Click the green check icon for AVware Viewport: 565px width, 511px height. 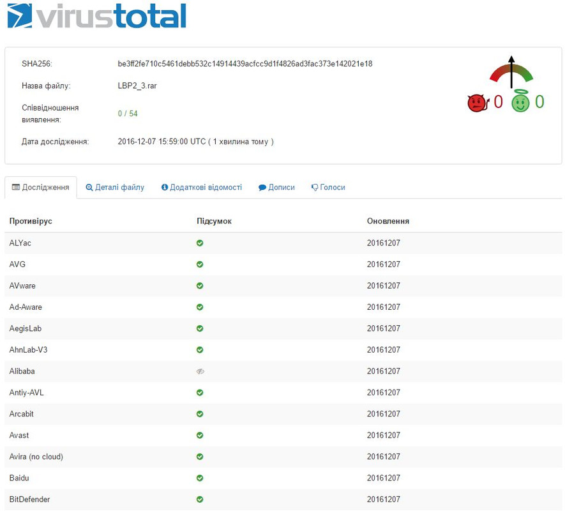[200, 286]
